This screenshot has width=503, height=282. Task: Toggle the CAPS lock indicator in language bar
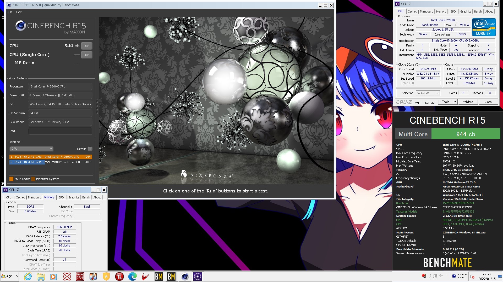pos(461,274)
